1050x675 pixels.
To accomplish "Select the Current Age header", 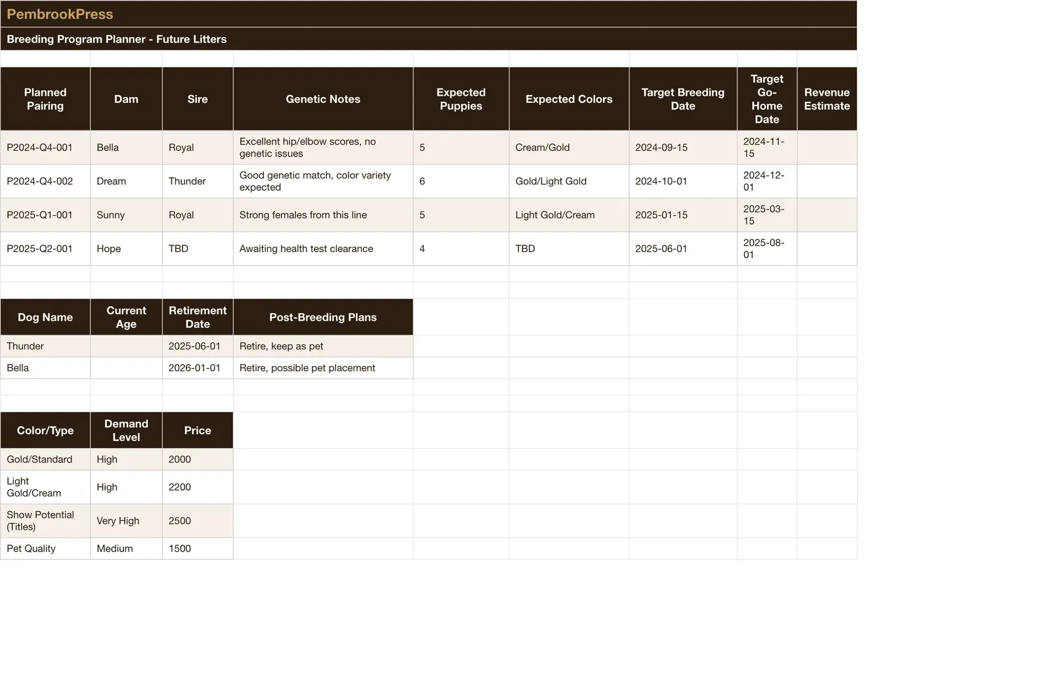I will [x=126, y=317].
